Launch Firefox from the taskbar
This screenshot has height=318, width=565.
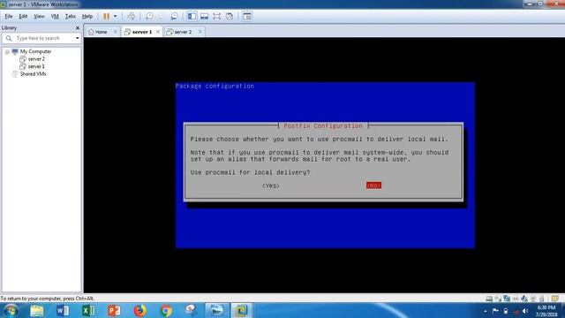pyautogui.click(x=139, y=310)
